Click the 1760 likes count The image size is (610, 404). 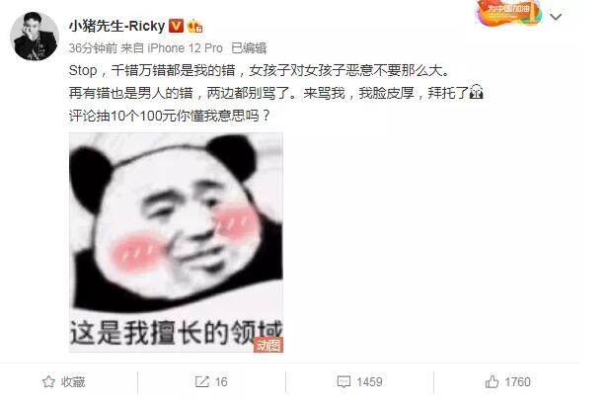(517, 382)
